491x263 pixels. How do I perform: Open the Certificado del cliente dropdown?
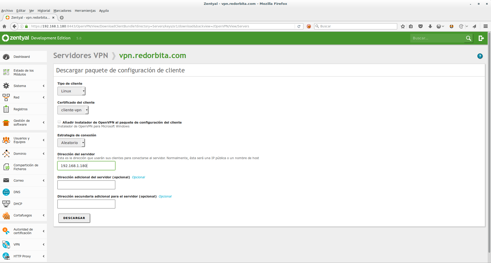tap(73, 110)
